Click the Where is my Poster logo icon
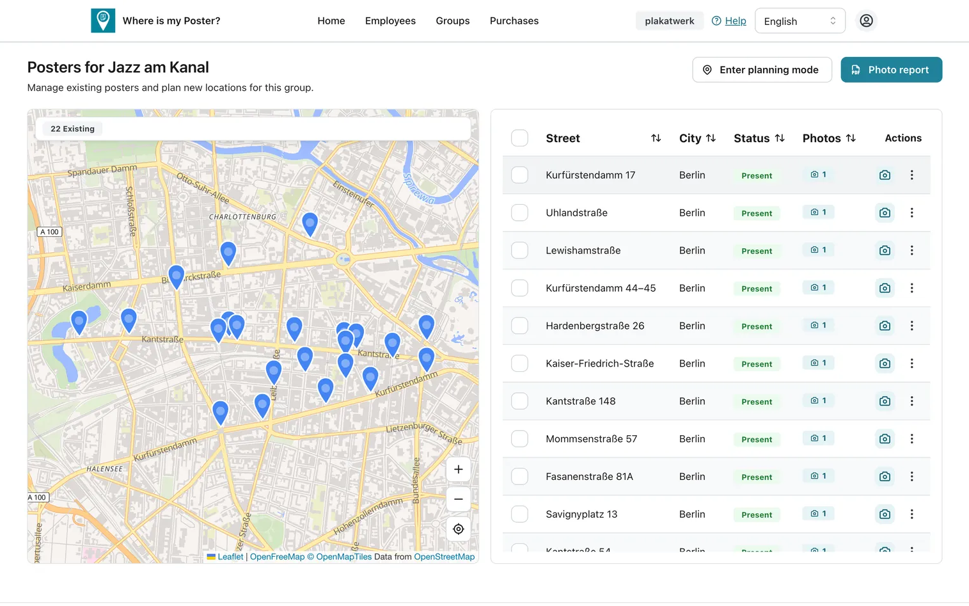 pyautogui.click(x=103, y=20)
